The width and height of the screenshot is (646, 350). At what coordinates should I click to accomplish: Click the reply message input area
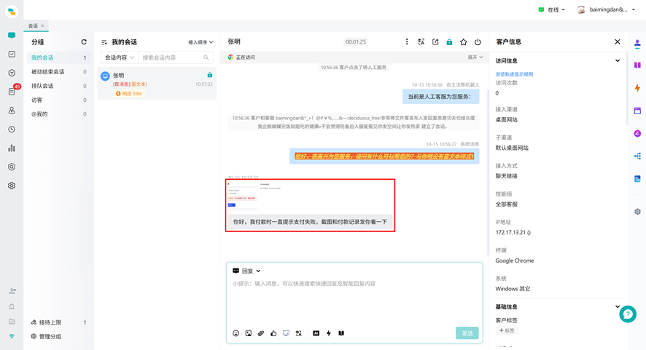point(354,302)
